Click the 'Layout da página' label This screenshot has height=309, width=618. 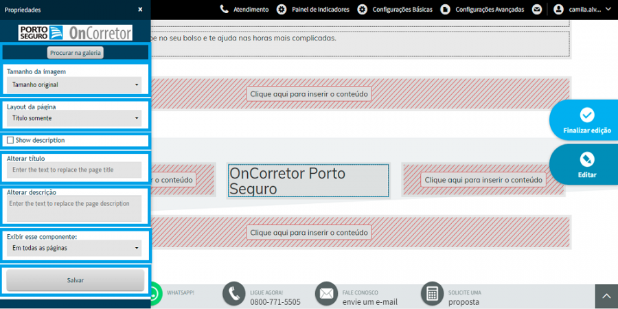pyautogui.click(x=31, y=107)
